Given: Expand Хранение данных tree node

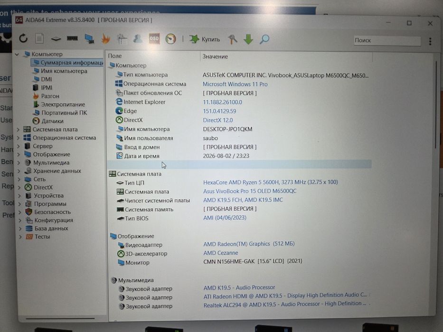Looking at the screenshot, I should 19,171.
